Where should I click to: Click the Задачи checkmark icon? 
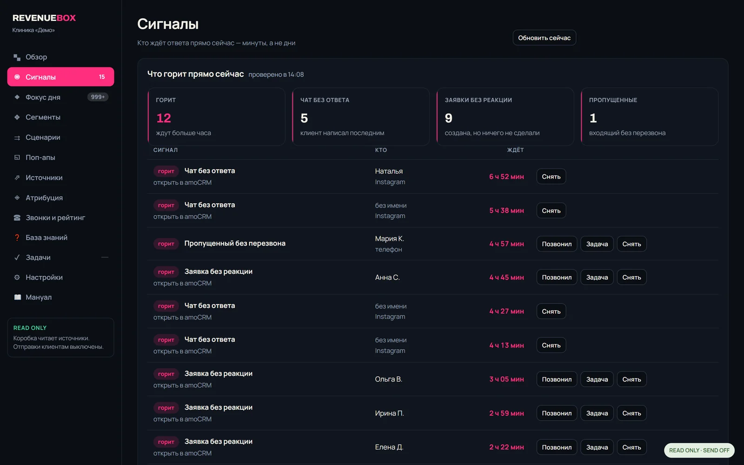click(17, 257)
